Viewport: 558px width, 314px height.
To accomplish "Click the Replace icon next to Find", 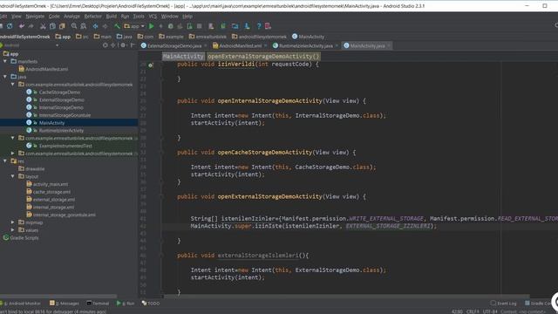I will [84, 26].
